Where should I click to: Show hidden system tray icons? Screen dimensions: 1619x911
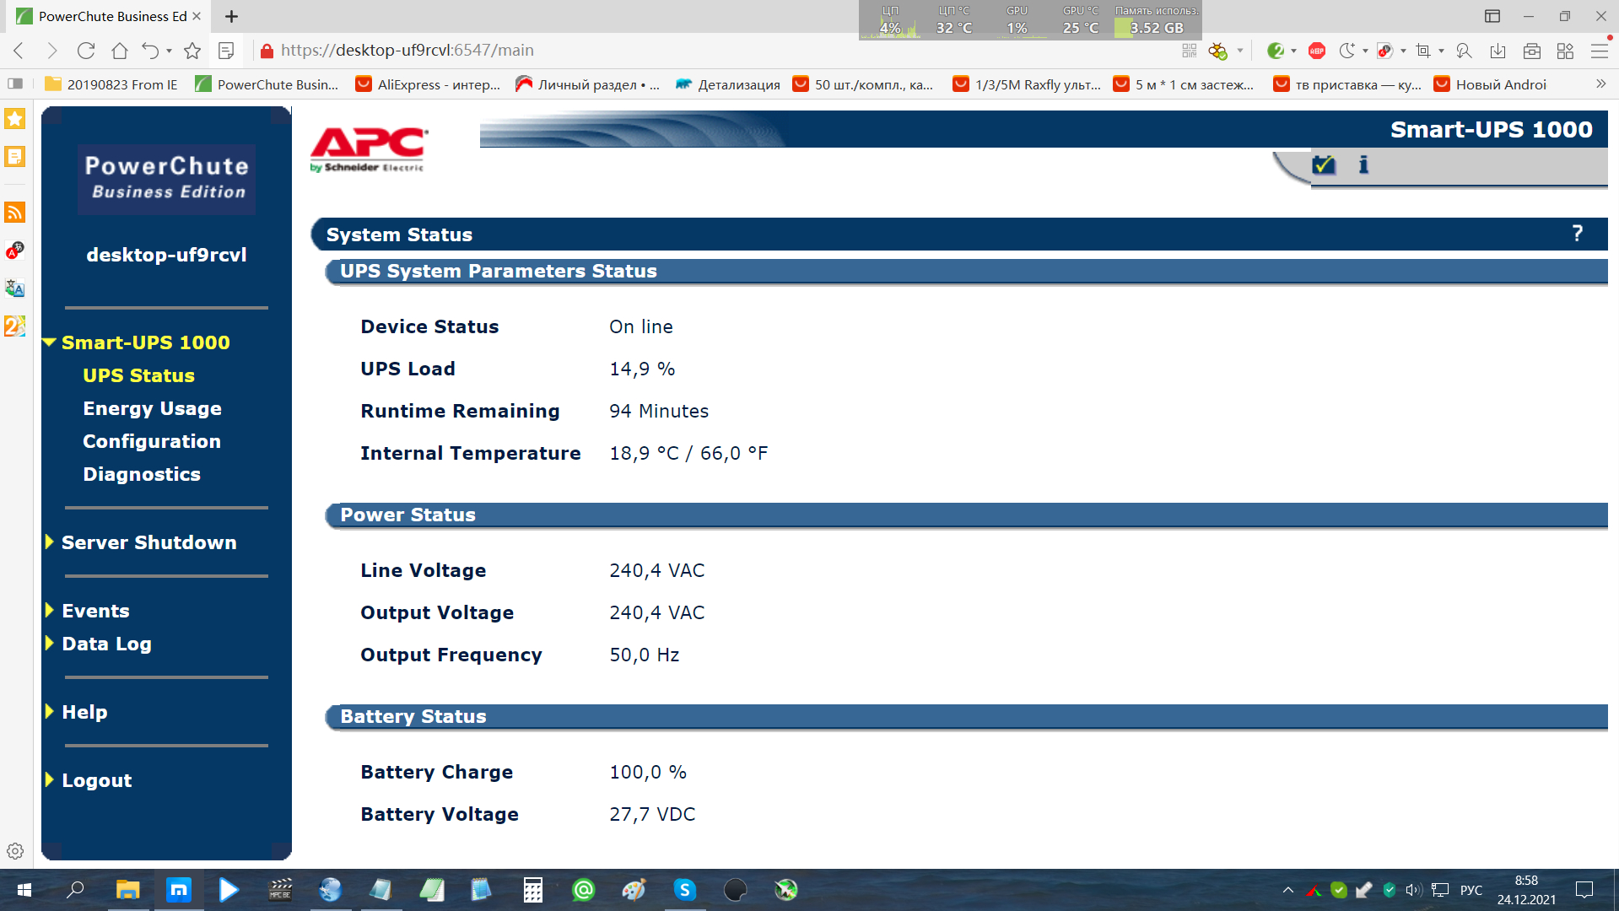coord(1287,890)
